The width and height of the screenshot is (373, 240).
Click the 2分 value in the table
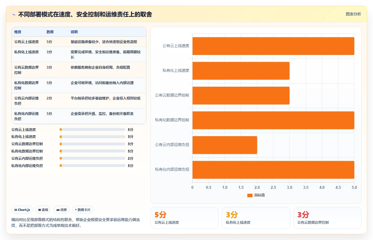click(49, 98)
